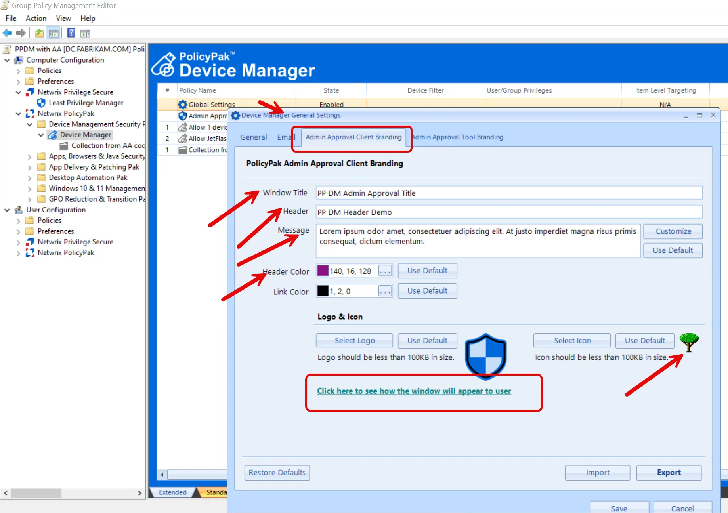Switch to Admin Approval Tool Branding tab
The width and height of the screenshot is (728, 513).
[x=458, y=137]
